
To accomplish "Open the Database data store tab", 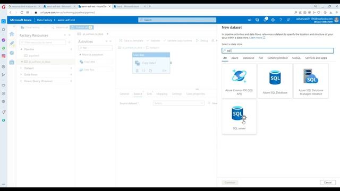I will pyautogui.click(x=248, y=58).
